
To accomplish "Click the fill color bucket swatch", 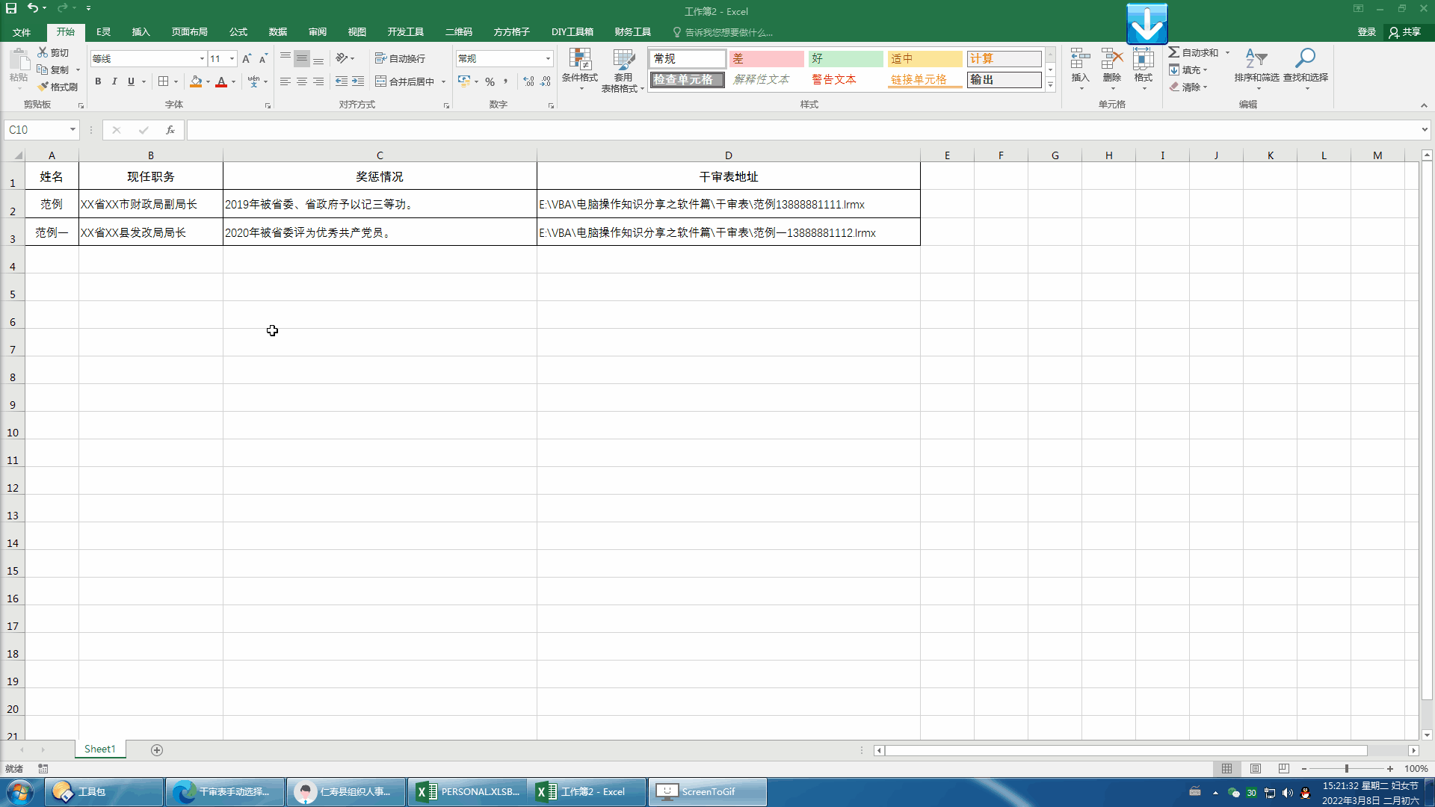I will pos(196,81).
